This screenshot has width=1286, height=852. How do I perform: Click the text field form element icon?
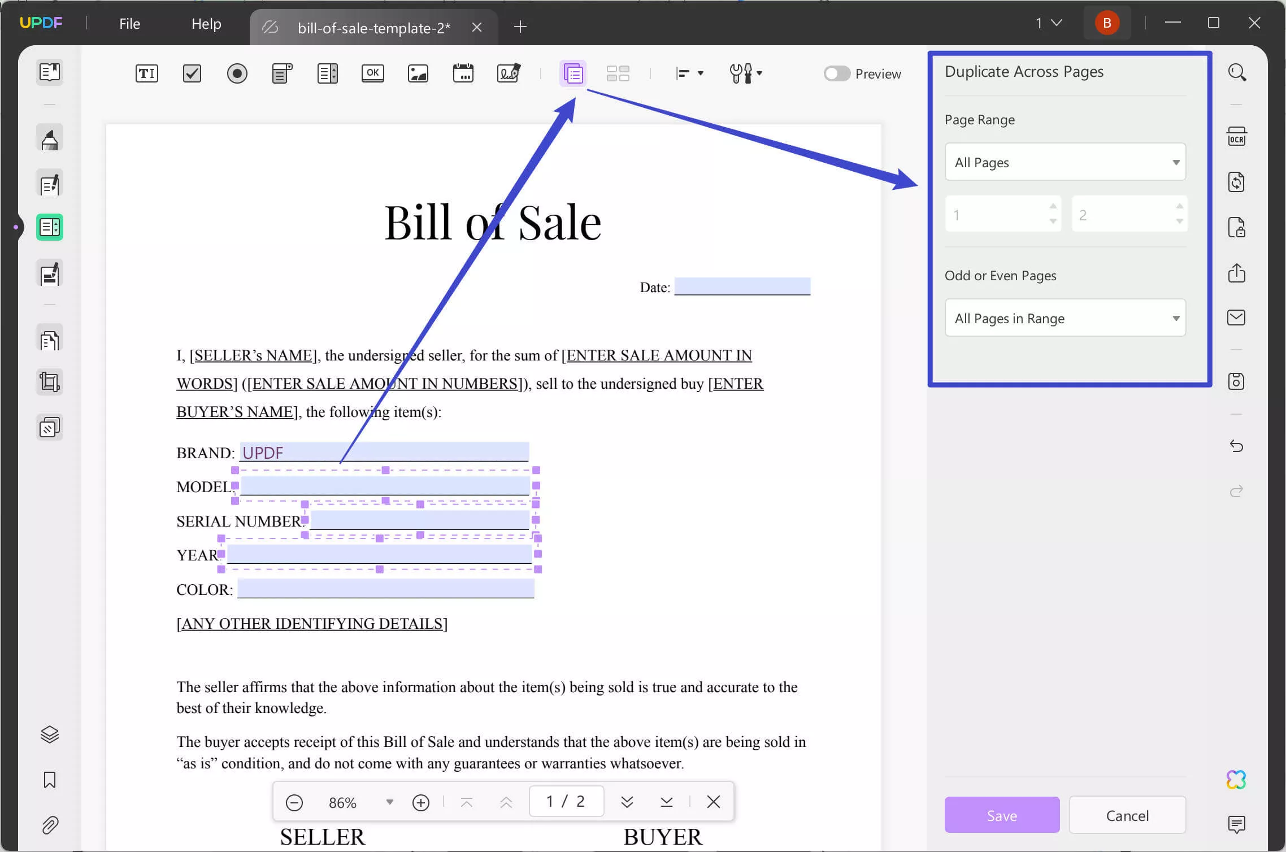tap(146, 73)
